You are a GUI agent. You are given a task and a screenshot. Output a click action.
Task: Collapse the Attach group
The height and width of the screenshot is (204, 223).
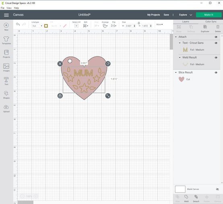pos(176,37)
